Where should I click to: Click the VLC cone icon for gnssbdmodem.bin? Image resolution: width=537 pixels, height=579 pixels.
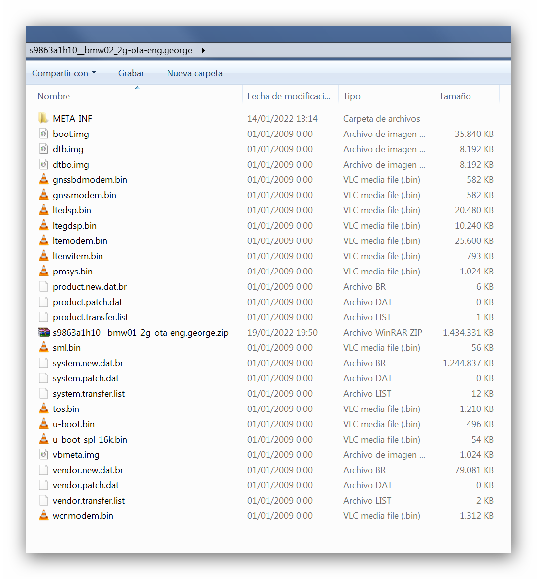tap(43, 179)
